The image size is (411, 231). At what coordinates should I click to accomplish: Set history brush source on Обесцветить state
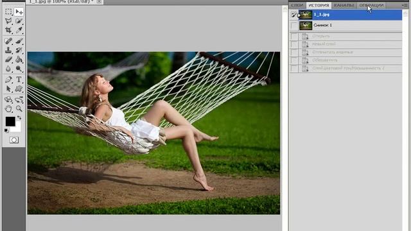coord(294,60)
